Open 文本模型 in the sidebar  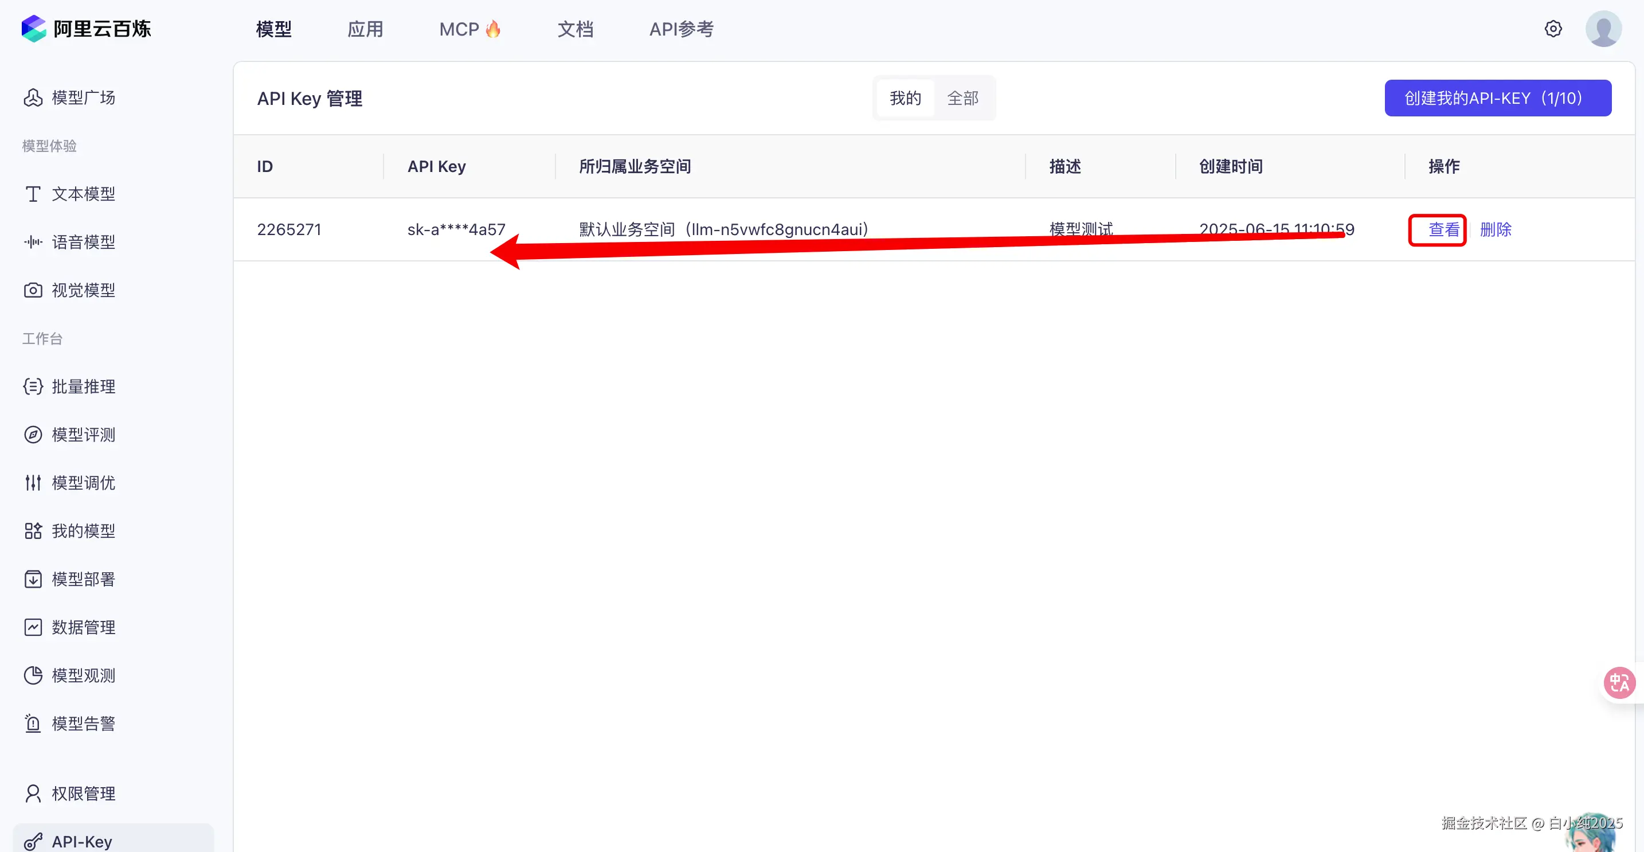point(83,194)
